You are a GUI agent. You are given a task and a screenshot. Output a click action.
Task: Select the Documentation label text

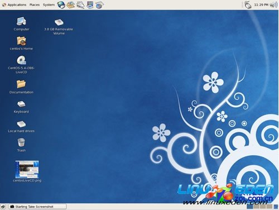(x=21, y=92)
